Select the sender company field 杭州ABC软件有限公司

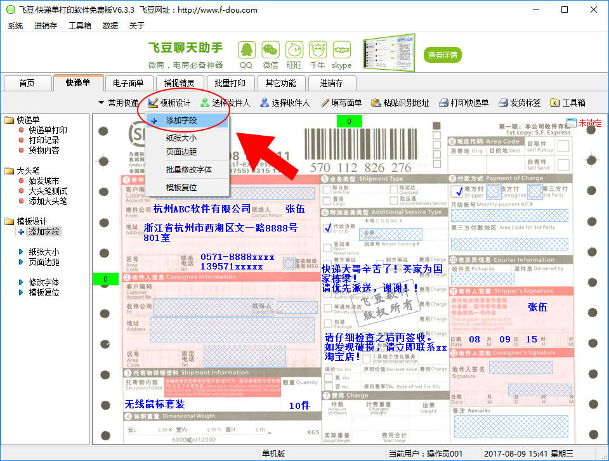point(202,209)
